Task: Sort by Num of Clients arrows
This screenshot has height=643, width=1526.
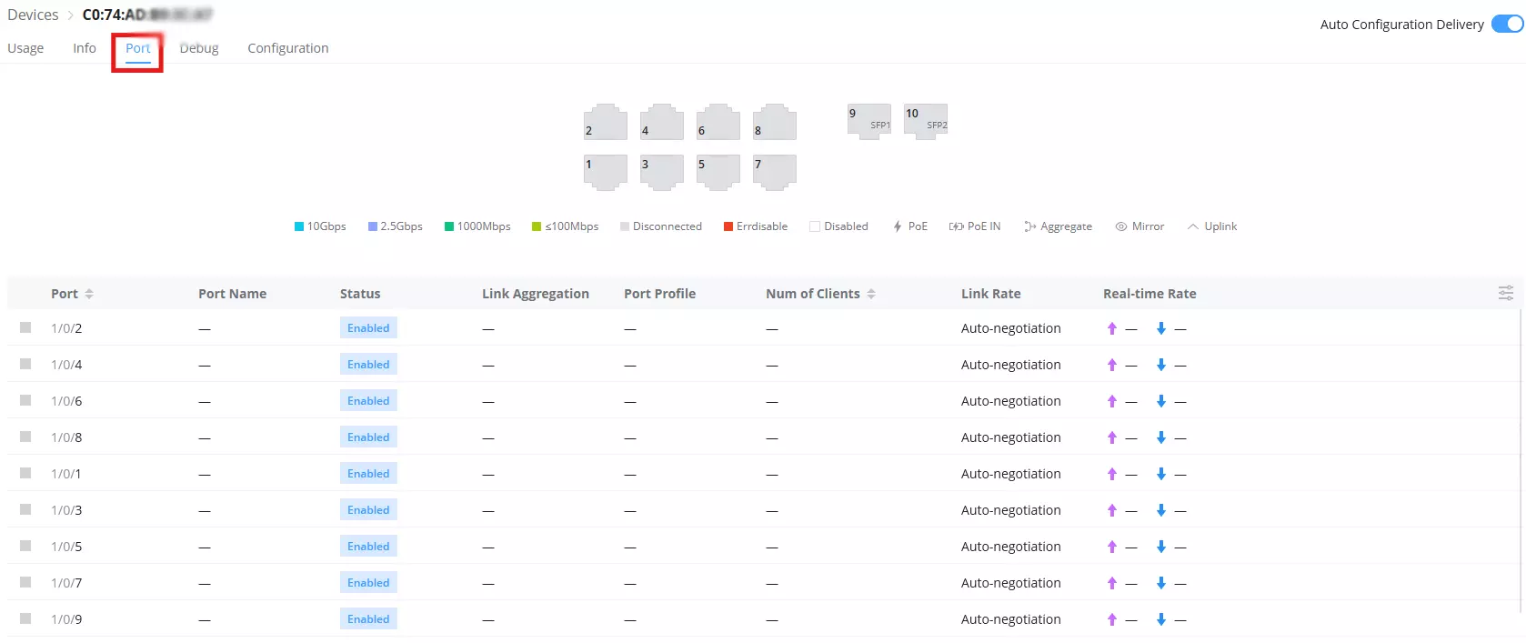Action: 871,294
